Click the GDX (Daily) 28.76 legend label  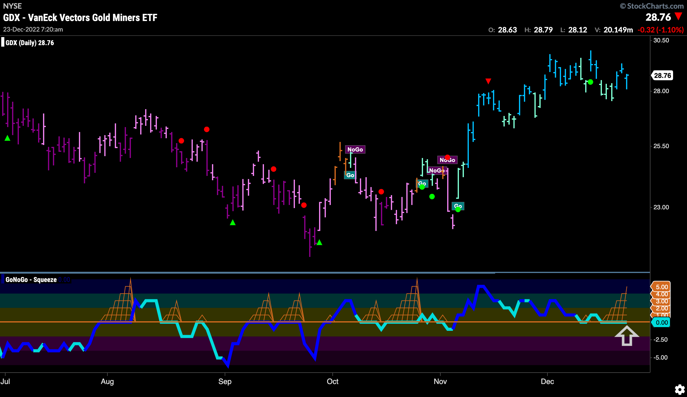(30, 43)
